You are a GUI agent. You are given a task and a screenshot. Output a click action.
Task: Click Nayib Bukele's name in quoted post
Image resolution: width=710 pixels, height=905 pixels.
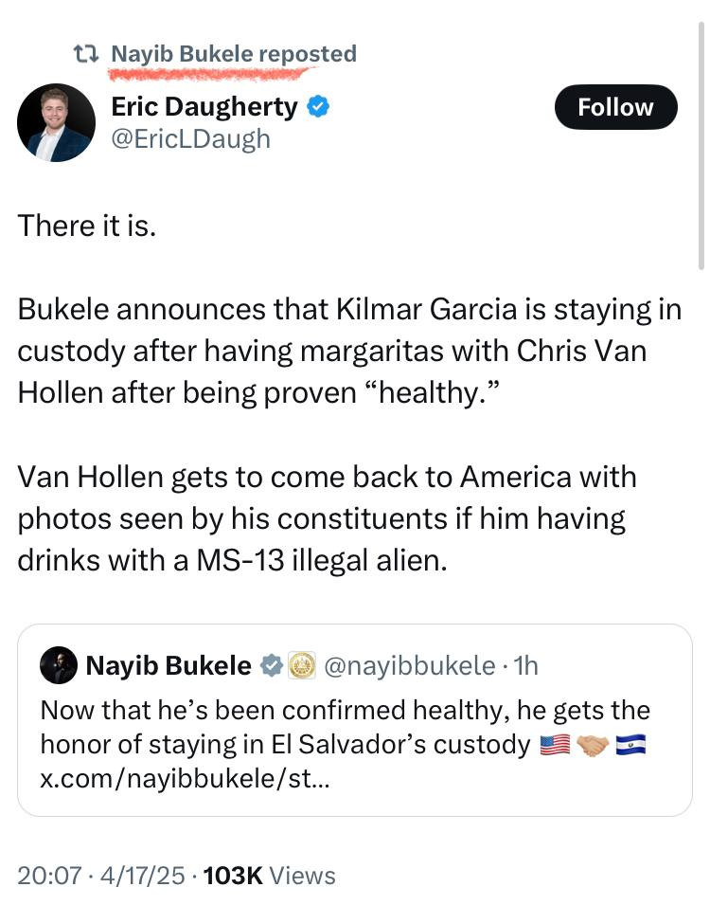click(169, 666)
